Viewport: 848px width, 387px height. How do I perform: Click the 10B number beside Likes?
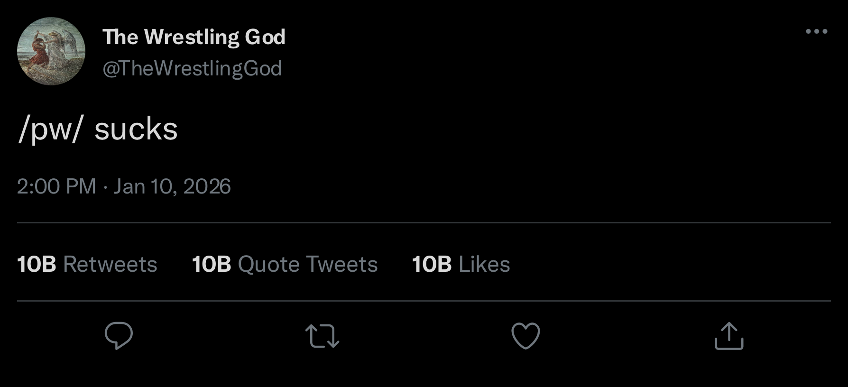click(x=432, y=264)
